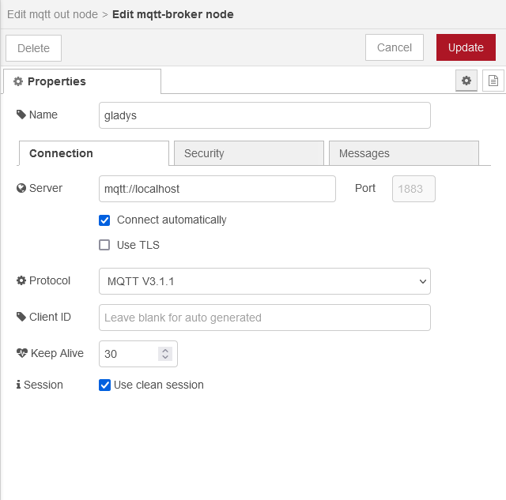506x500 pixels.
Task: Click the Cancel button
Action: (395, 47)
